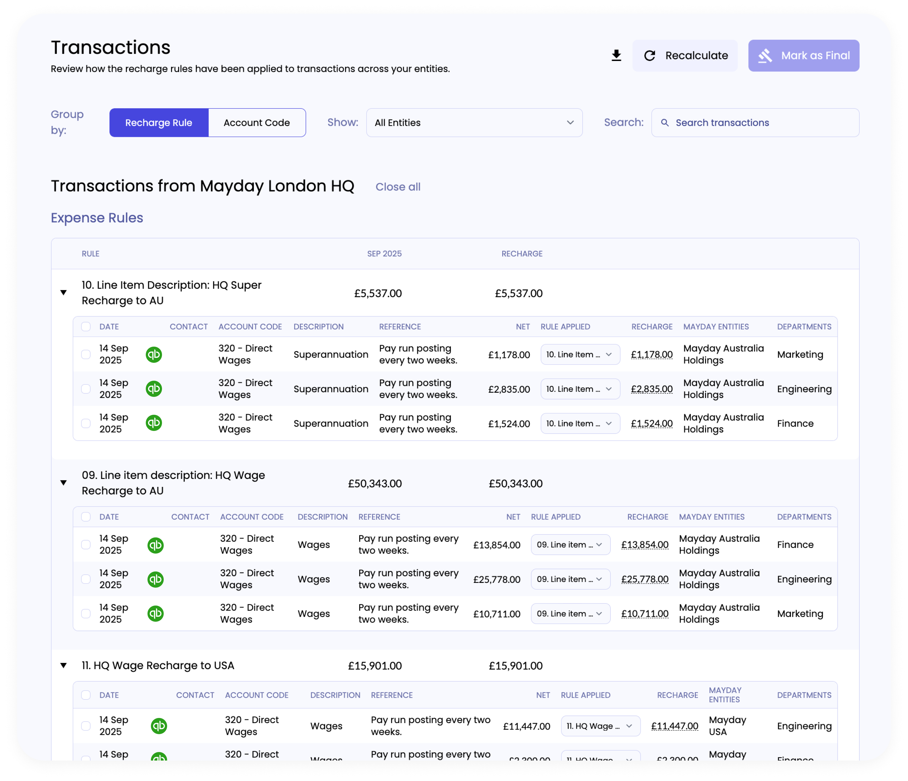908x781 pixels.
Task: Open rule applied dropdown for £10,711.00 row
Action: (570, 614)
